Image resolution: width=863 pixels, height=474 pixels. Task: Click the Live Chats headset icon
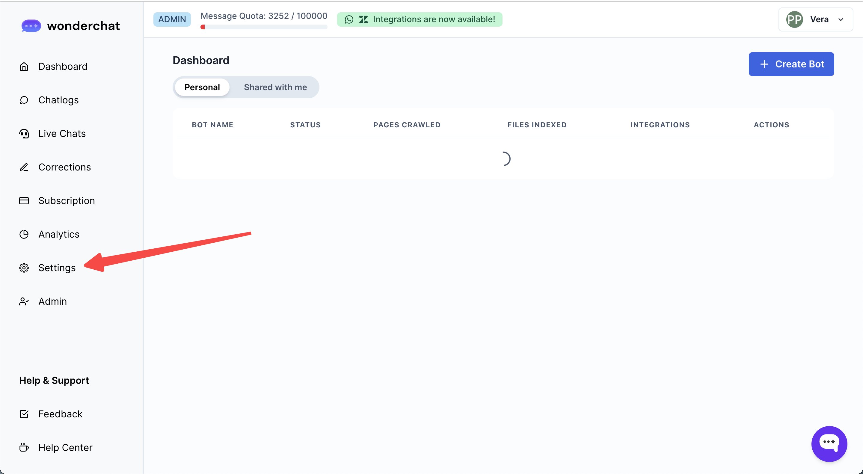[x=24, y=134]
